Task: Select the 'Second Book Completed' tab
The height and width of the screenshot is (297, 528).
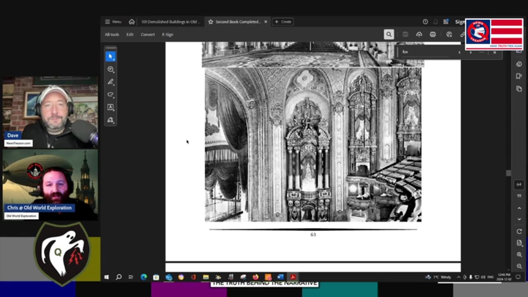Action: (238, 22)
